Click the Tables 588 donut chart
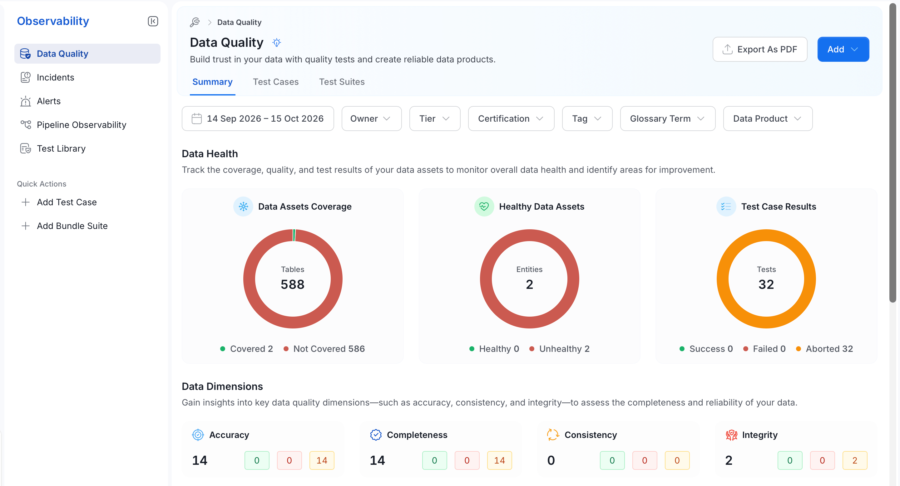Screen dimensions: 900x486 point(293,279)
